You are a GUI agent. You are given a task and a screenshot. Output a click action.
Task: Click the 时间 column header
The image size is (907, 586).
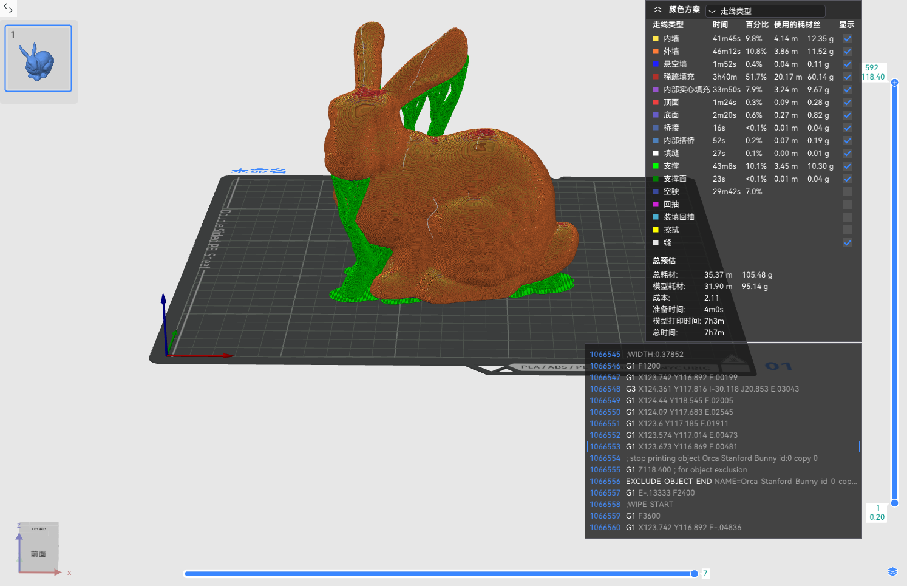[x=720, y=25]
